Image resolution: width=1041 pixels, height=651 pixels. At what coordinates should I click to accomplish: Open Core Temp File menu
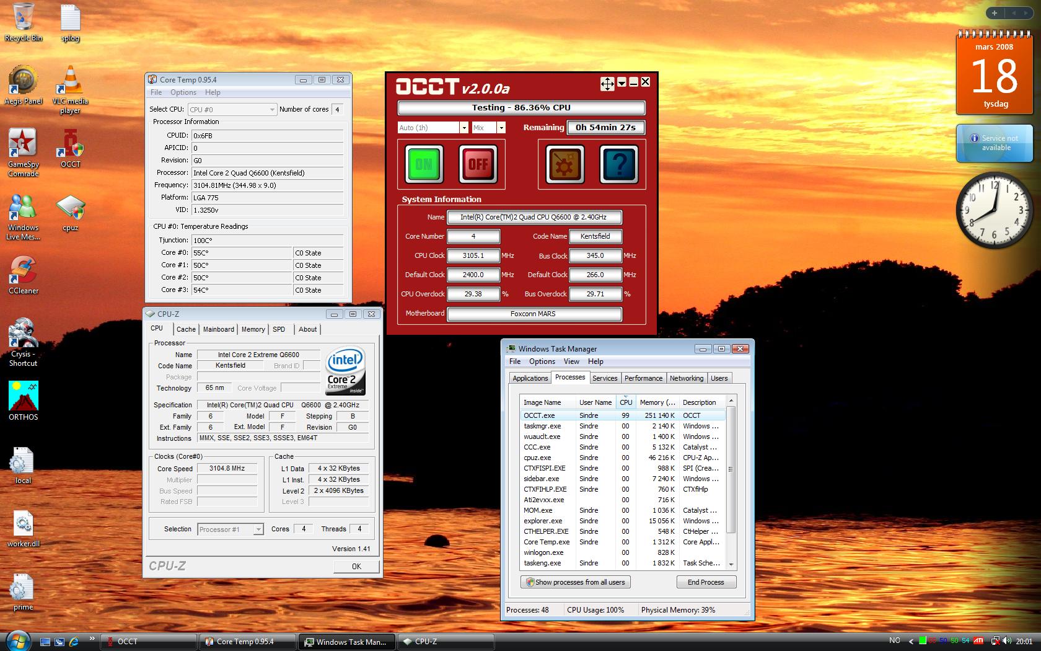[156, 92]
